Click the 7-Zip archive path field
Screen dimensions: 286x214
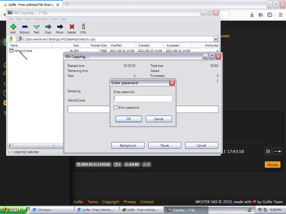point(115,39)
